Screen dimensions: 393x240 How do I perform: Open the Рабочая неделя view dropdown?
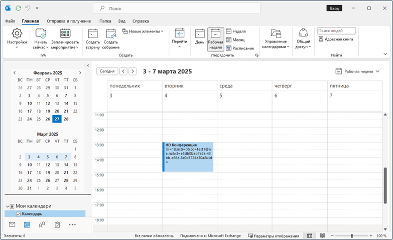pos(358,71)
